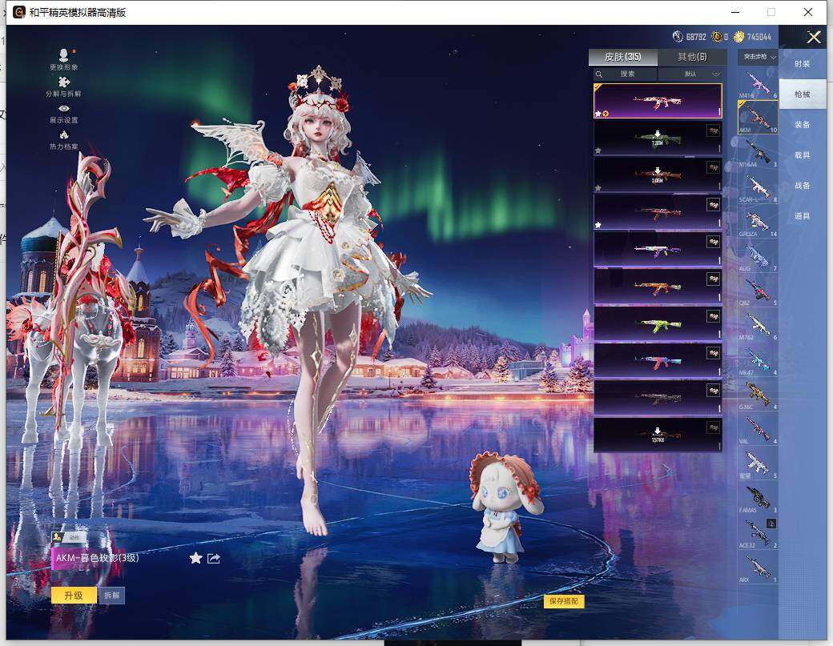This screenshot has width=833, height=646.
Task: Download the green AKM skin (7.38M)
Action: point(658,138)
